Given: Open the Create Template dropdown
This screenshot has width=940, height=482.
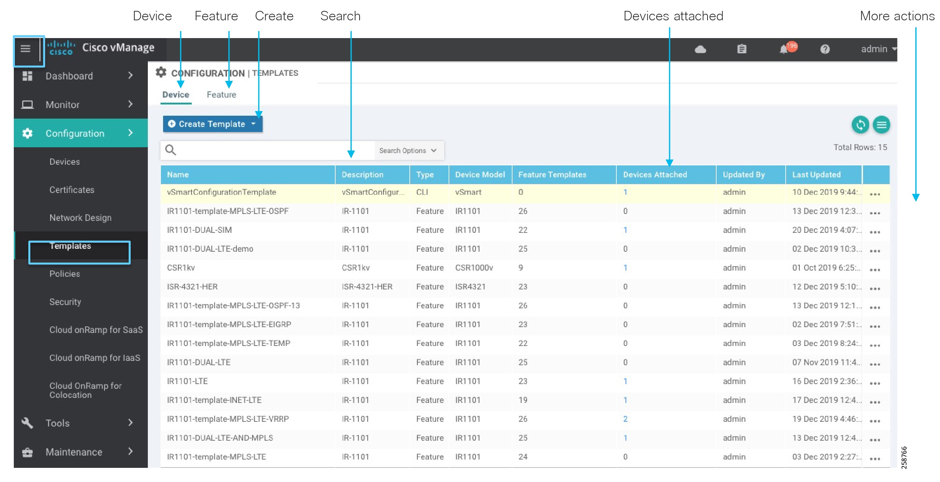Looking at the screenshot, I should pyautogui.click(x=212, y=124).
